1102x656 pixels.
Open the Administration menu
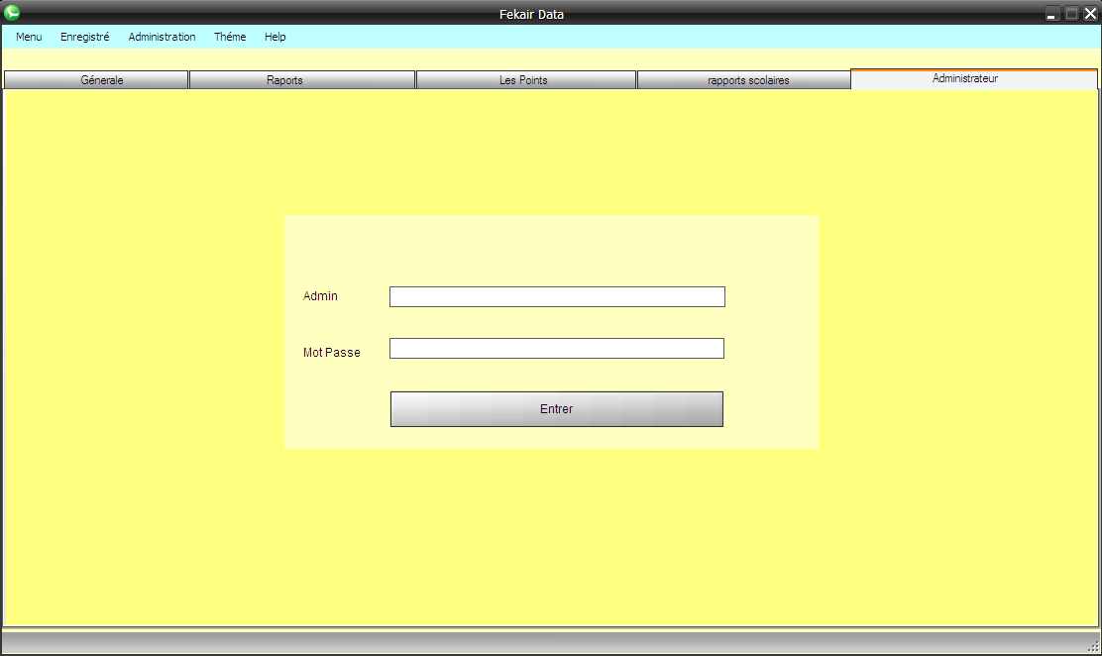(x=162, y=37)
